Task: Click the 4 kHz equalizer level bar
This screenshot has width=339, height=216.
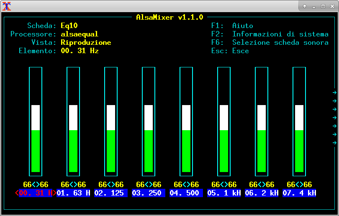Action: (299, 121)
